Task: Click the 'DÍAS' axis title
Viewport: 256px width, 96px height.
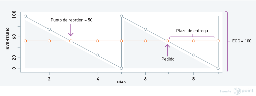Action: pos(121,82)
